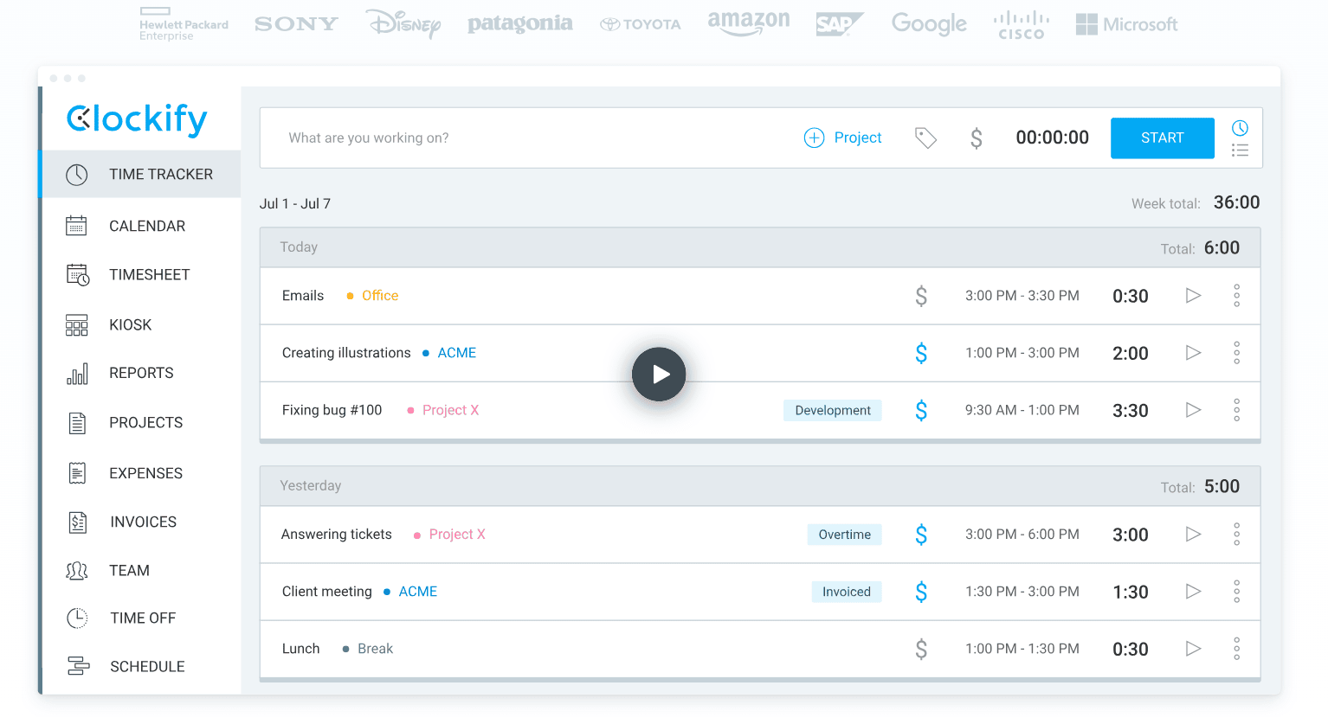Open the Reports page
The height and width of the screenshot is (724, 1328).
[141, 373]
